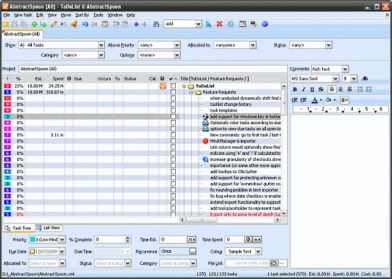This screenshot has height=279, width=392.
Task: Click the red X delete icon in toolbar
Action: pos(219,24)
